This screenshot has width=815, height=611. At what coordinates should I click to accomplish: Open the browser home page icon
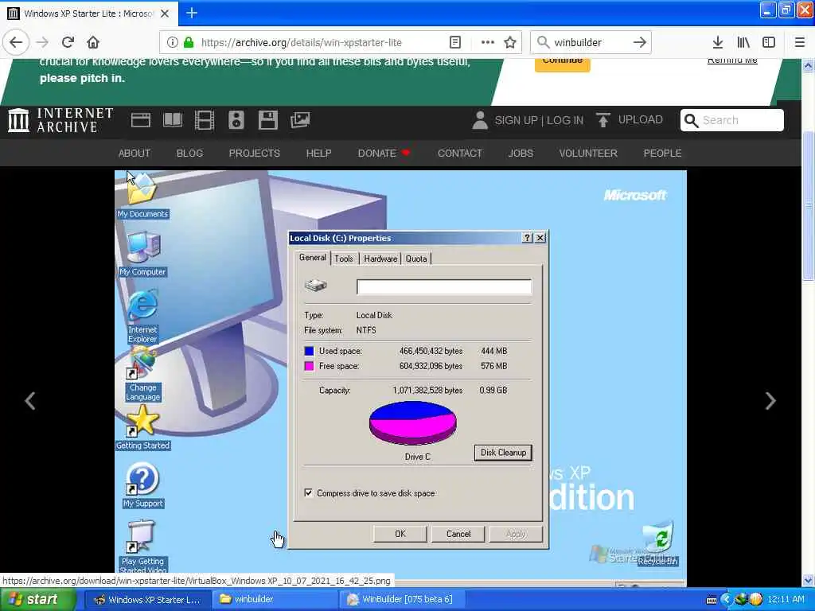(x=93, y=42)
